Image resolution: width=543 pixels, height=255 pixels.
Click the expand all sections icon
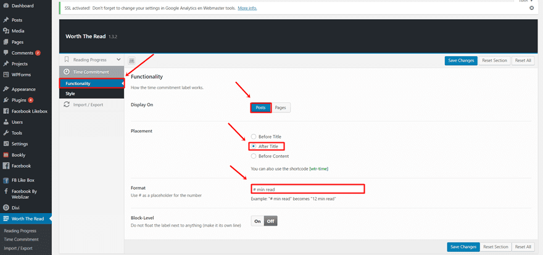pyautogui.click(x=131, y=61)
